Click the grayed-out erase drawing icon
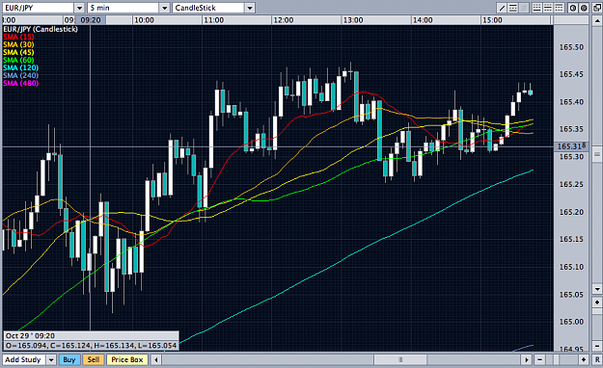603x368 pixels. point(524,8)
